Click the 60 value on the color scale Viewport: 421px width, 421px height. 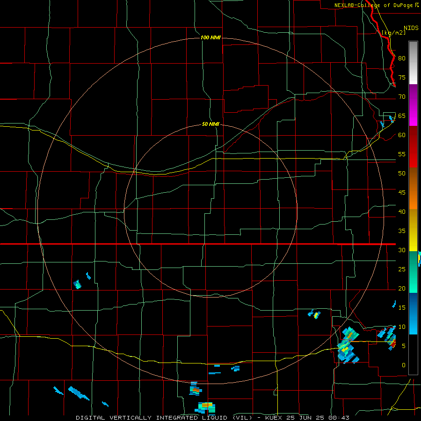[x=402, y=135]
